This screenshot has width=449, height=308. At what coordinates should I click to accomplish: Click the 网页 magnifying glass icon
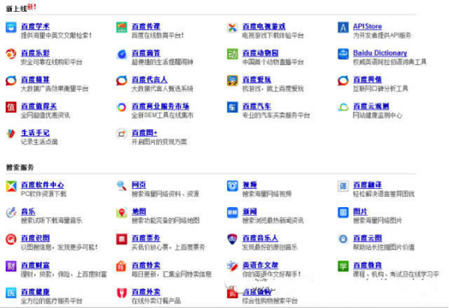tap(122, 186)
